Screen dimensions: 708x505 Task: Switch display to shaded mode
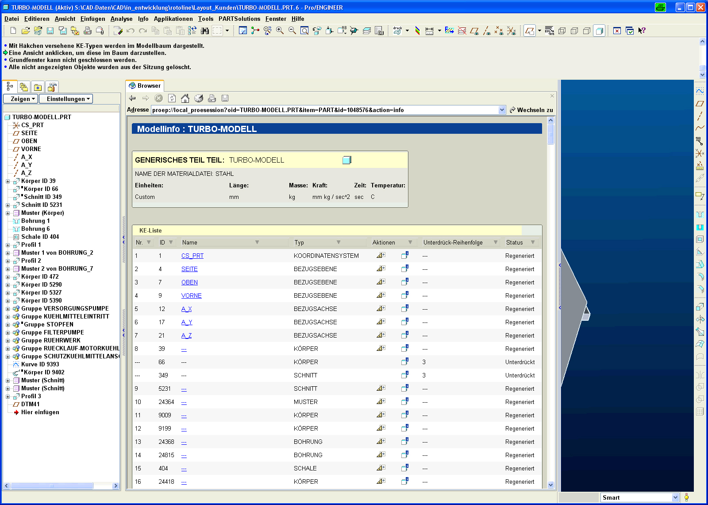pos(599,31)
